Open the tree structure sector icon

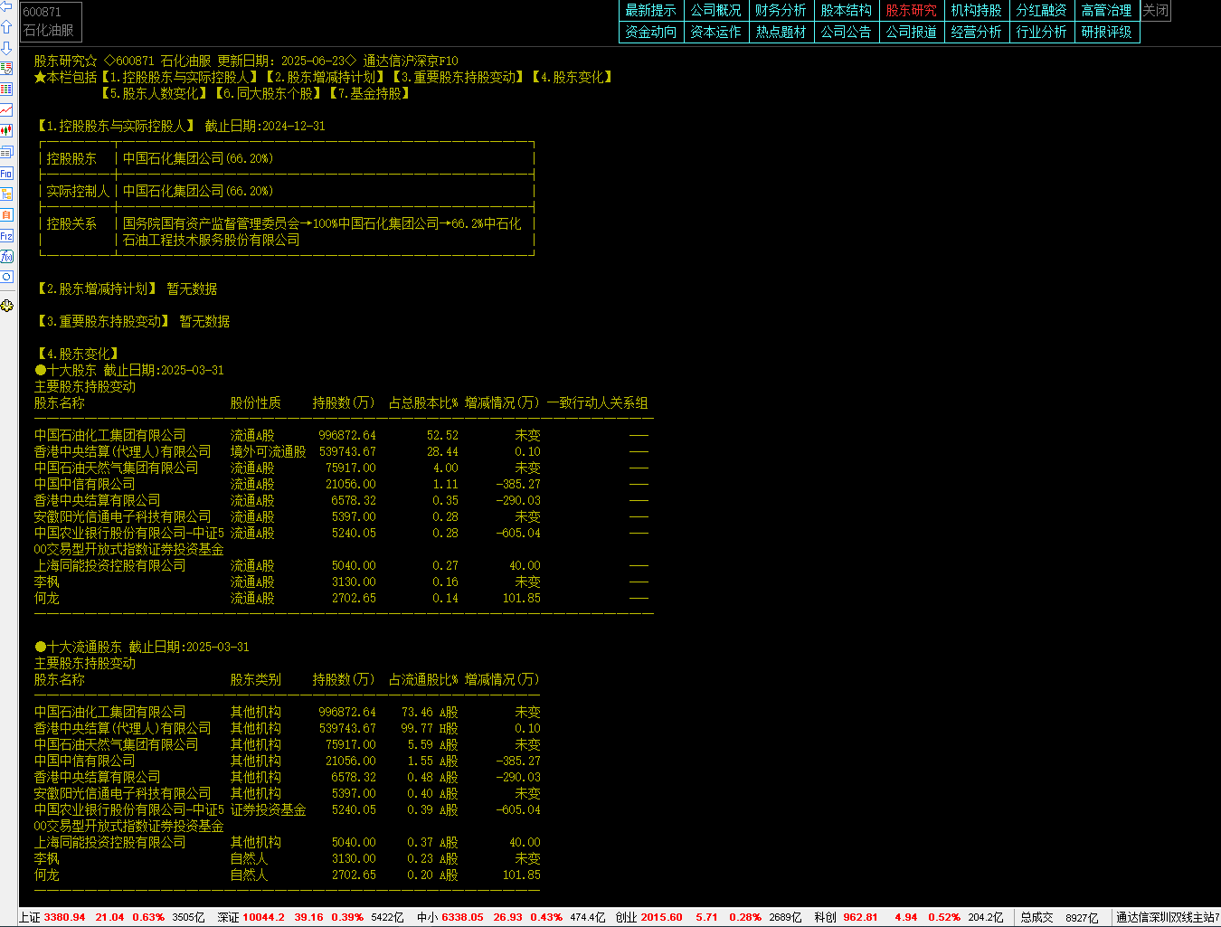pyautogui.click(x=6, y=194)
